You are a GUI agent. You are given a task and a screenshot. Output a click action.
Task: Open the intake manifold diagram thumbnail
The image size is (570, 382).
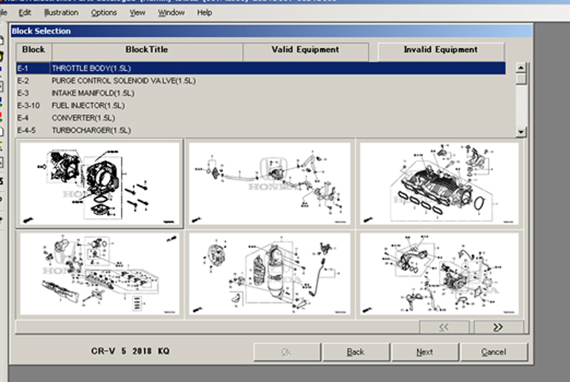(439, 184)
